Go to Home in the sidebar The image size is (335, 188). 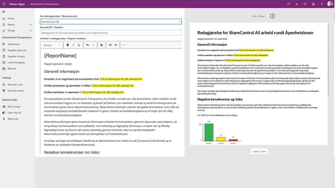[x=11, y=19]
